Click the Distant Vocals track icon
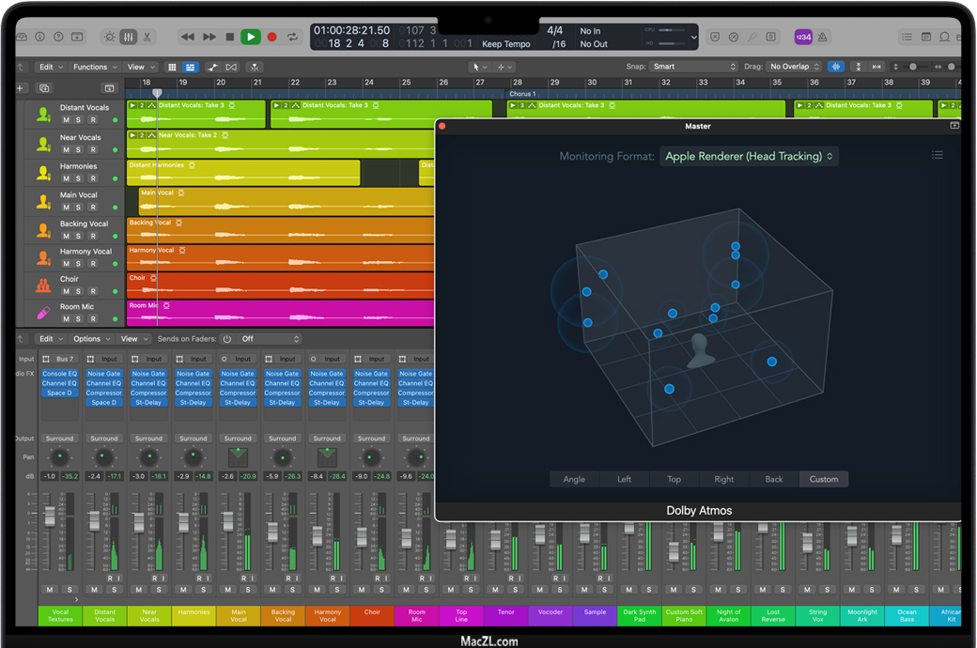 tap(43, 114)
